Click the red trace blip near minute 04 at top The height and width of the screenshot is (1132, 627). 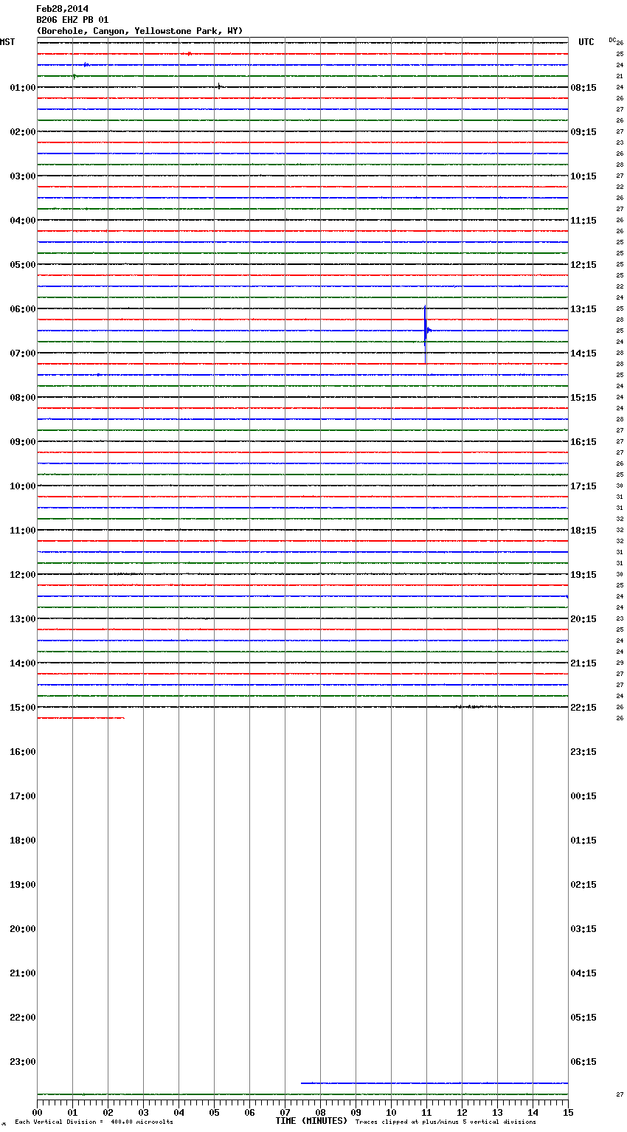click(x=190, y=54)
